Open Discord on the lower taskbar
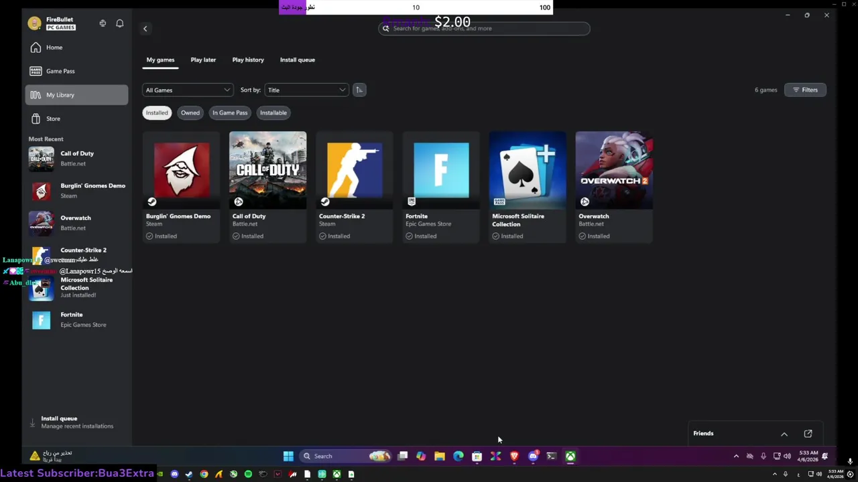The width and height of the screenshot is (858, 482). (174, 474)
